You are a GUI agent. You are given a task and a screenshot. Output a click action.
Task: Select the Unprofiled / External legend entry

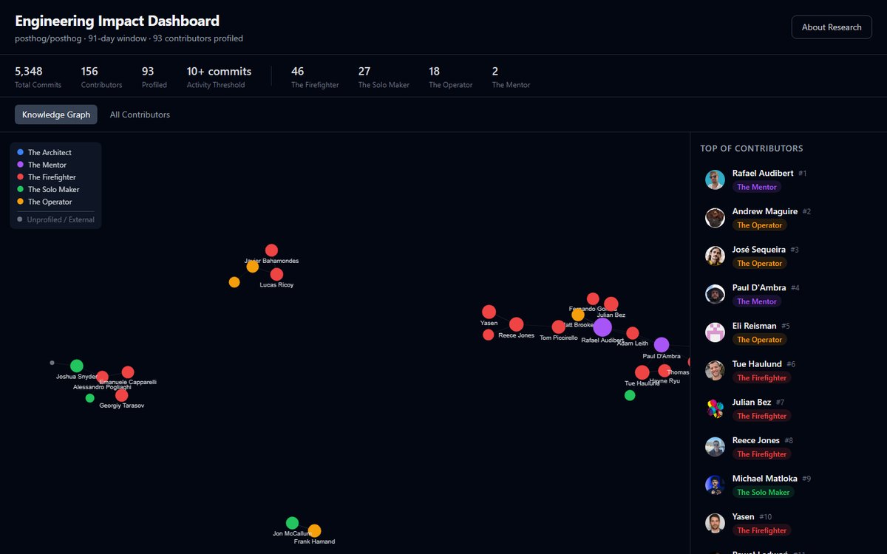click(55, 219)
